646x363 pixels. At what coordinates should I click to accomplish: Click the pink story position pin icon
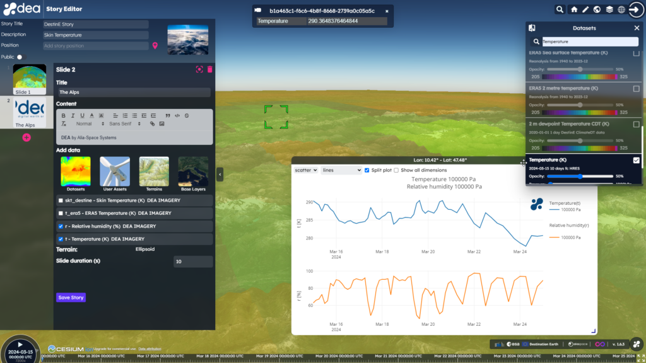pos(155,46)
